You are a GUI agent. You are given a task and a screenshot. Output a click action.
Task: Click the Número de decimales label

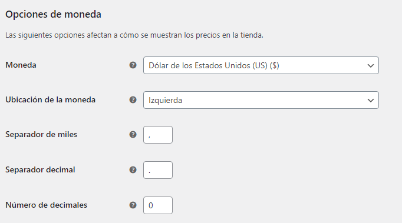pyautogui.click(x=47, y=205)
